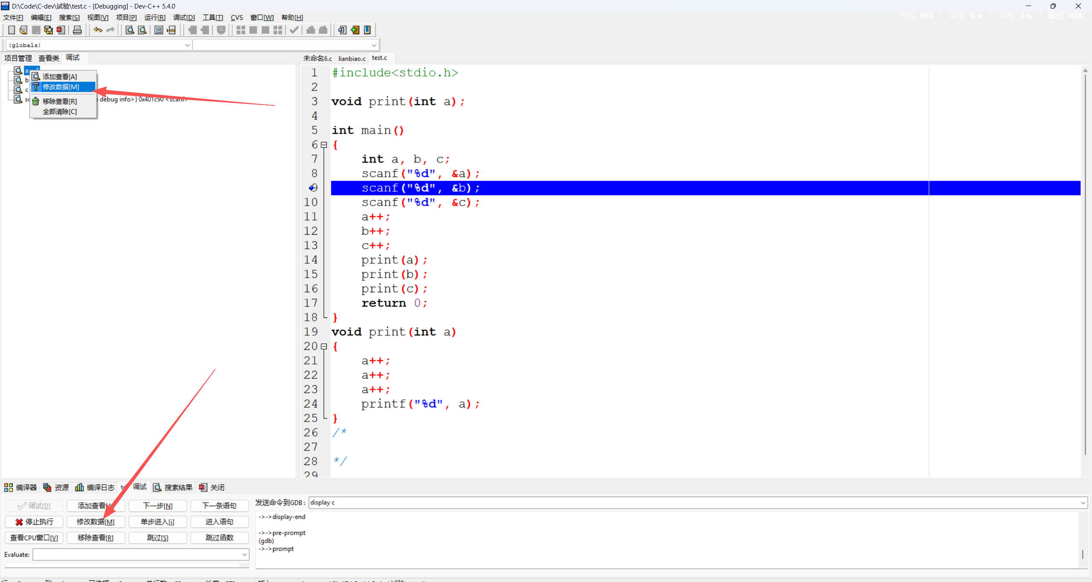Switch to the 未命名6.c editor tab
The height and width of the screenshot is (582, 1092).
(318, 58)
